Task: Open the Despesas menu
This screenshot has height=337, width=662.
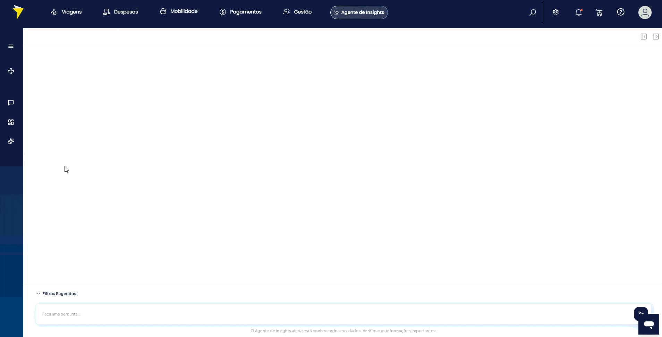Action: click(x=120, y=12)
